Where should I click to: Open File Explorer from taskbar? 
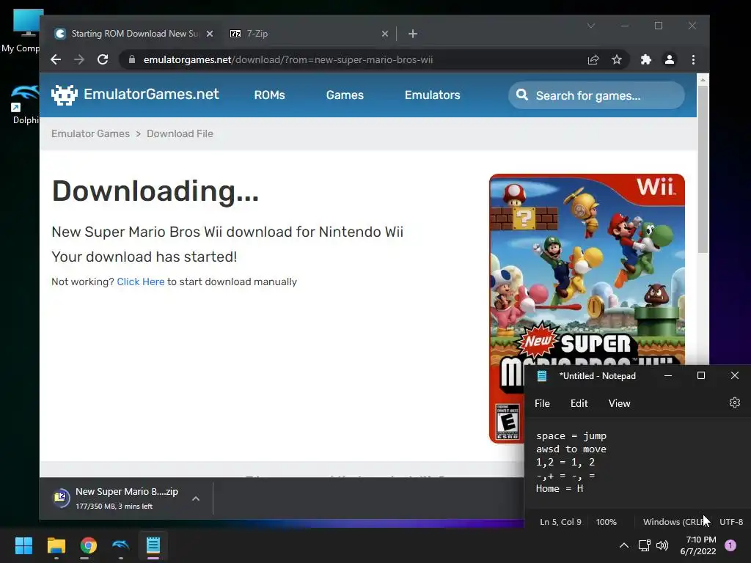56,545
